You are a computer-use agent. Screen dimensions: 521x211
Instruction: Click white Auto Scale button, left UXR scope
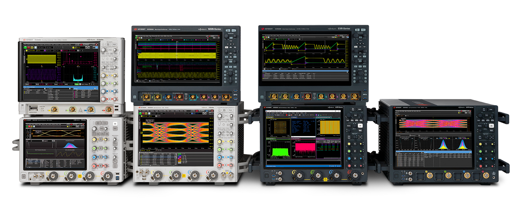(x=360, y=126)
